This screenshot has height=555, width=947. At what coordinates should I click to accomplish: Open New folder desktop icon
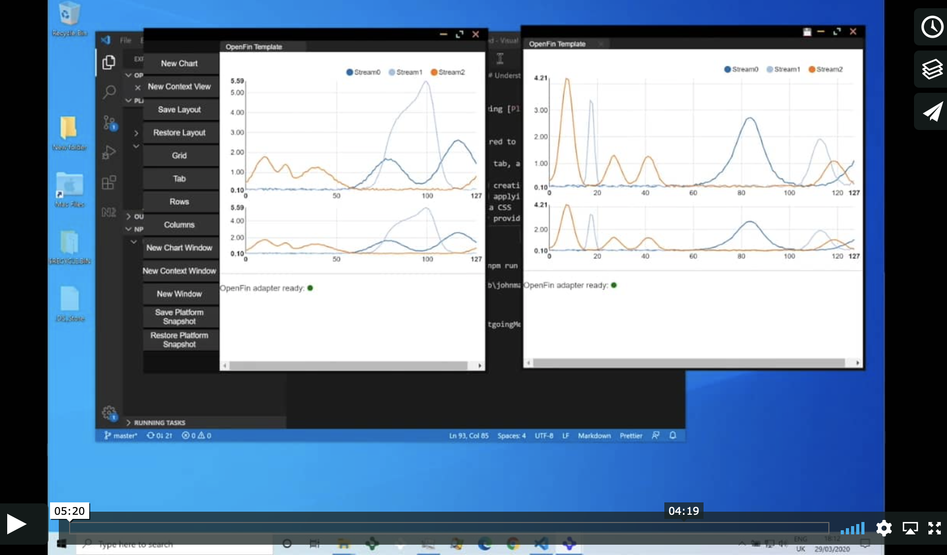point(69,133)
